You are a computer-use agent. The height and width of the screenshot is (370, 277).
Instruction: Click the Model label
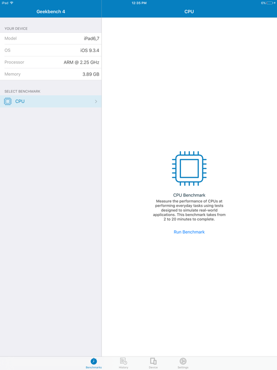[x=11, y=38]
